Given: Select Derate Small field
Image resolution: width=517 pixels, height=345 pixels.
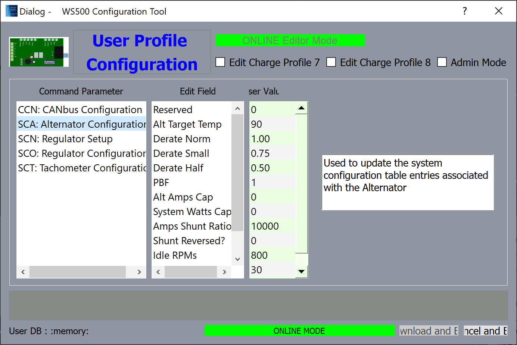Looking at the screenshot, I should [192, 153].
